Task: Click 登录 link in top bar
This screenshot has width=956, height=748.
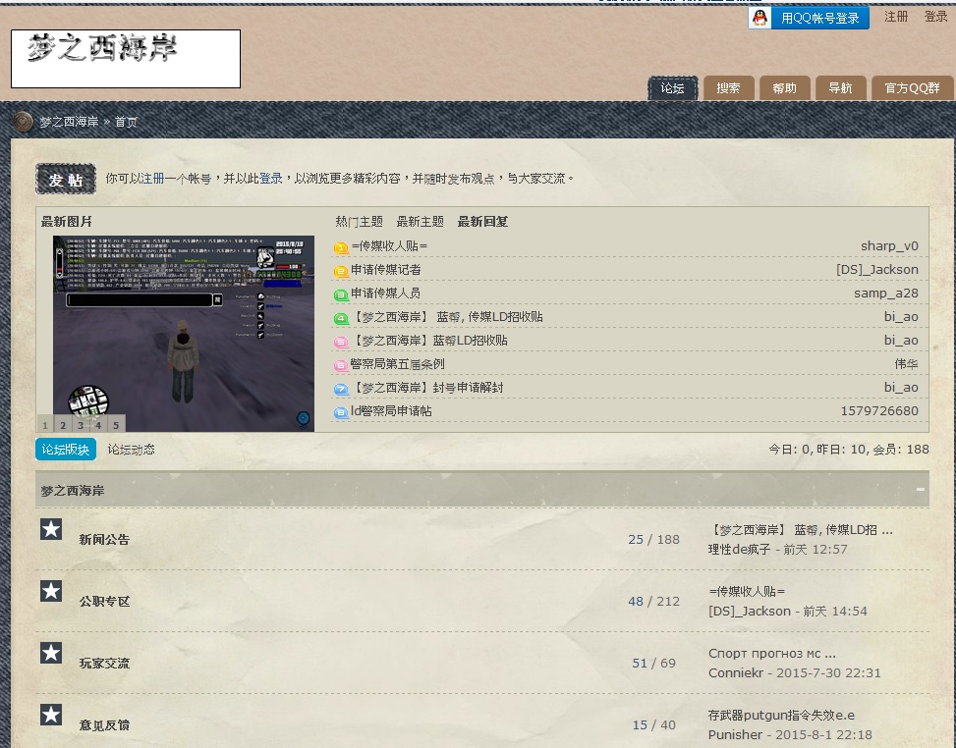Action: coord(935,17)
